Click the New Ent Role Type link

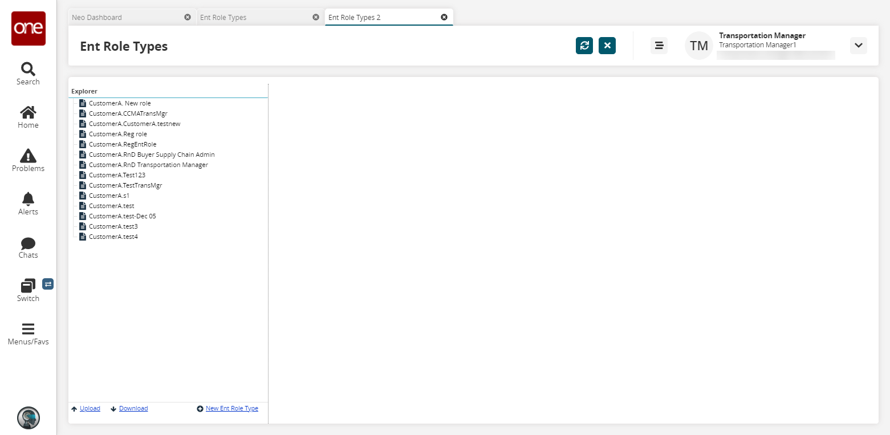(232, 408)
